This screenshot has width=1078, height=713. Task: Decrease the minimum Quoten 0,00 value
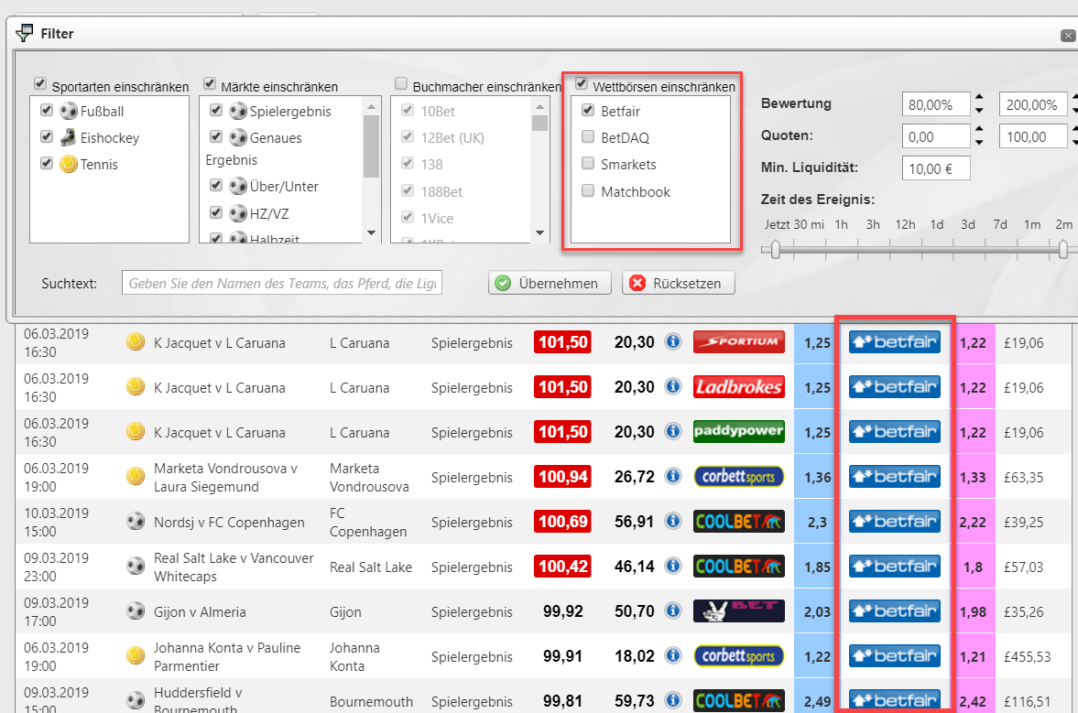pos(979,142)
